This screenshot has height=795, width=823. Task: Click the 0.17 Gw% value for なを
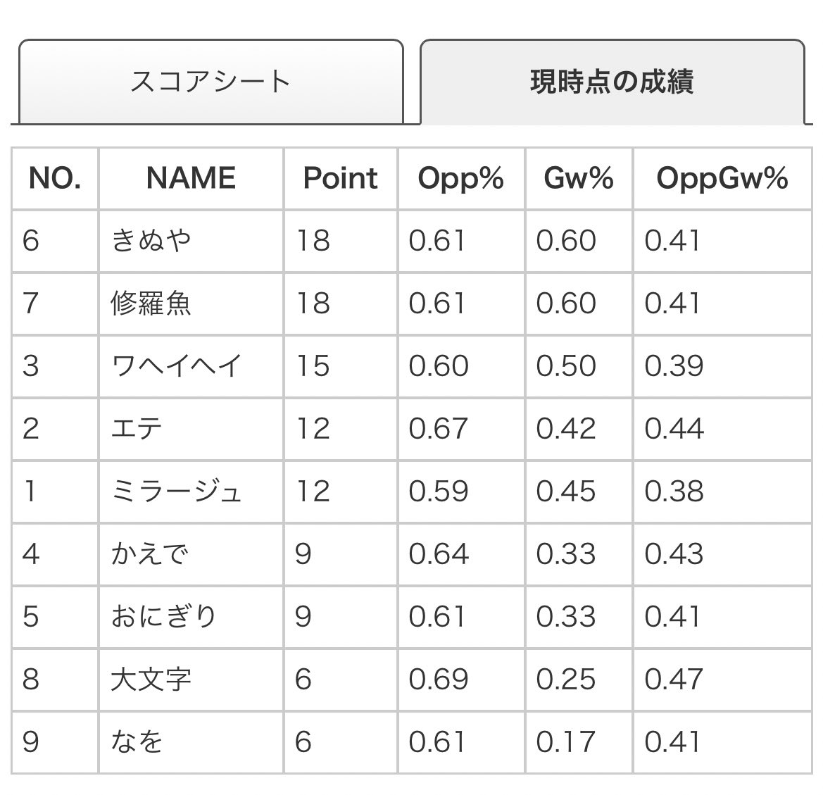(x=566, y=741)
